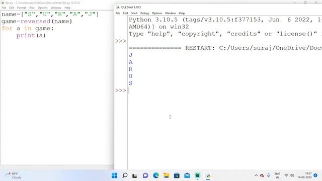Open File Explorer from the taskbar

pos(167,175)
